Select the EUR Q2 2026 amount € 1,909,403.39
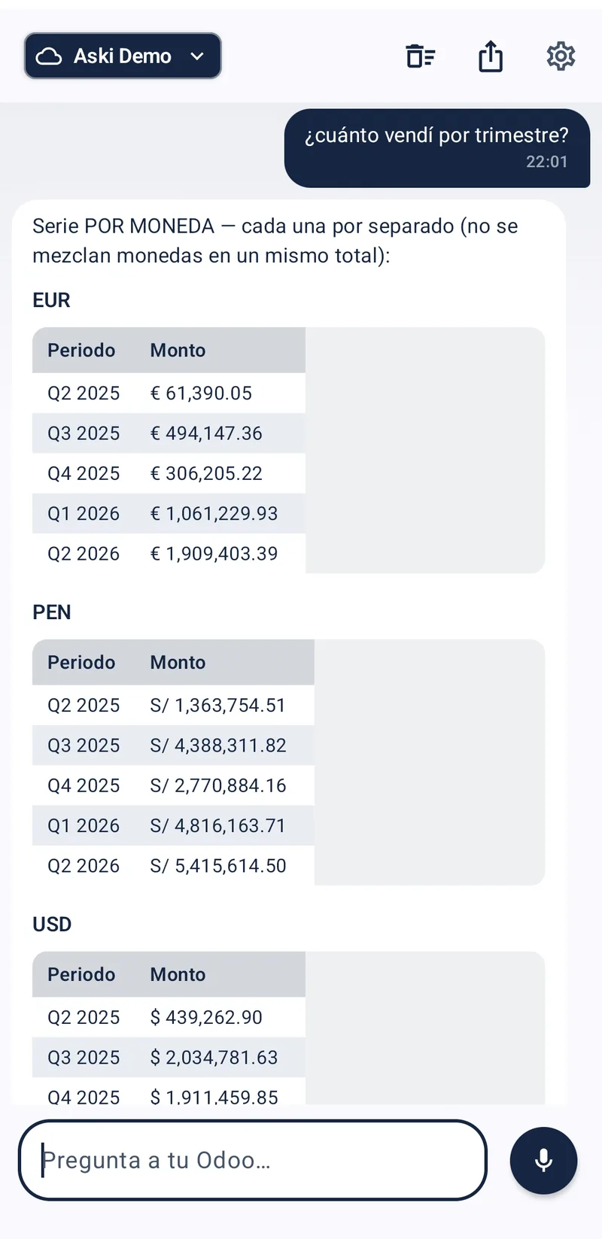This screenshot has height=1239, width=602. pyautogui.click(x=214, y=554)
